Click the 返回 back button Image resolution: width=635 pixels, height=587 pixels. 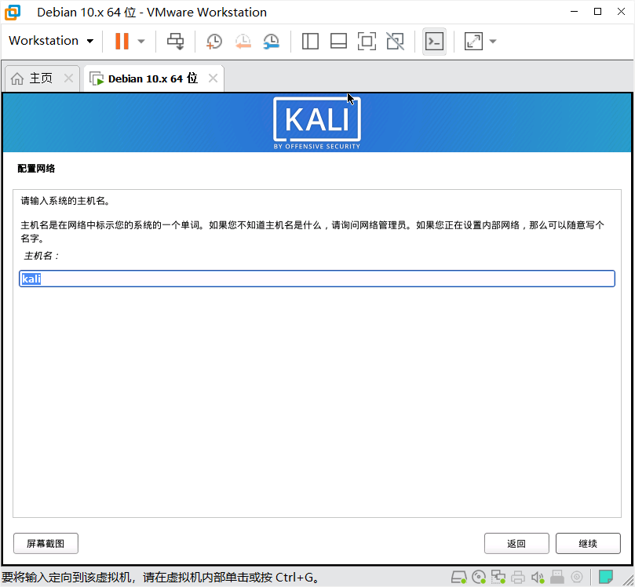coord(516,543)
